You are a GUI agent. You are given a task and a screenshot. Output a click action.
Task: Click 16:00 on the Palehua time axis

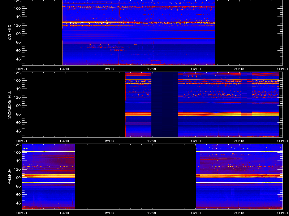196,213
